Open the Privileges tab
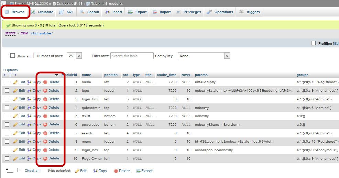This screenshot has width=339, height=178. point(189,12)
